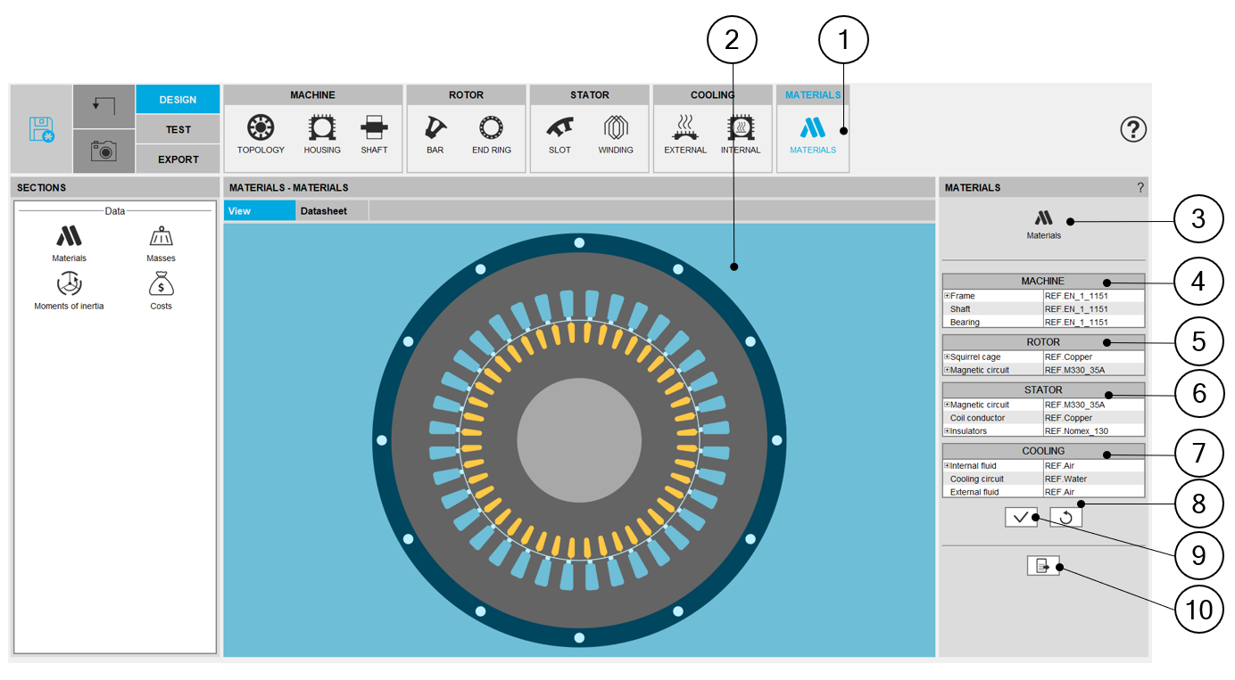
Task: Click the save project icon
Action: click(x=41, y=129)
